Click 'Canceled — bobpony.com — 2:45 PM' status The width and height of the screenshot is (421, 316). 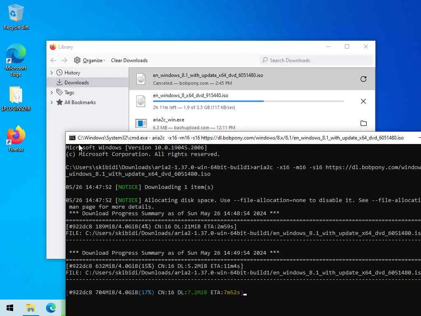click(x=192, y=83)
